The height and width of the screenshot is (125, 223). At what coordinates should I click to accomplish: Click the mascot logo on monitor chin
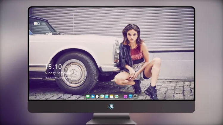click(111, 107)
